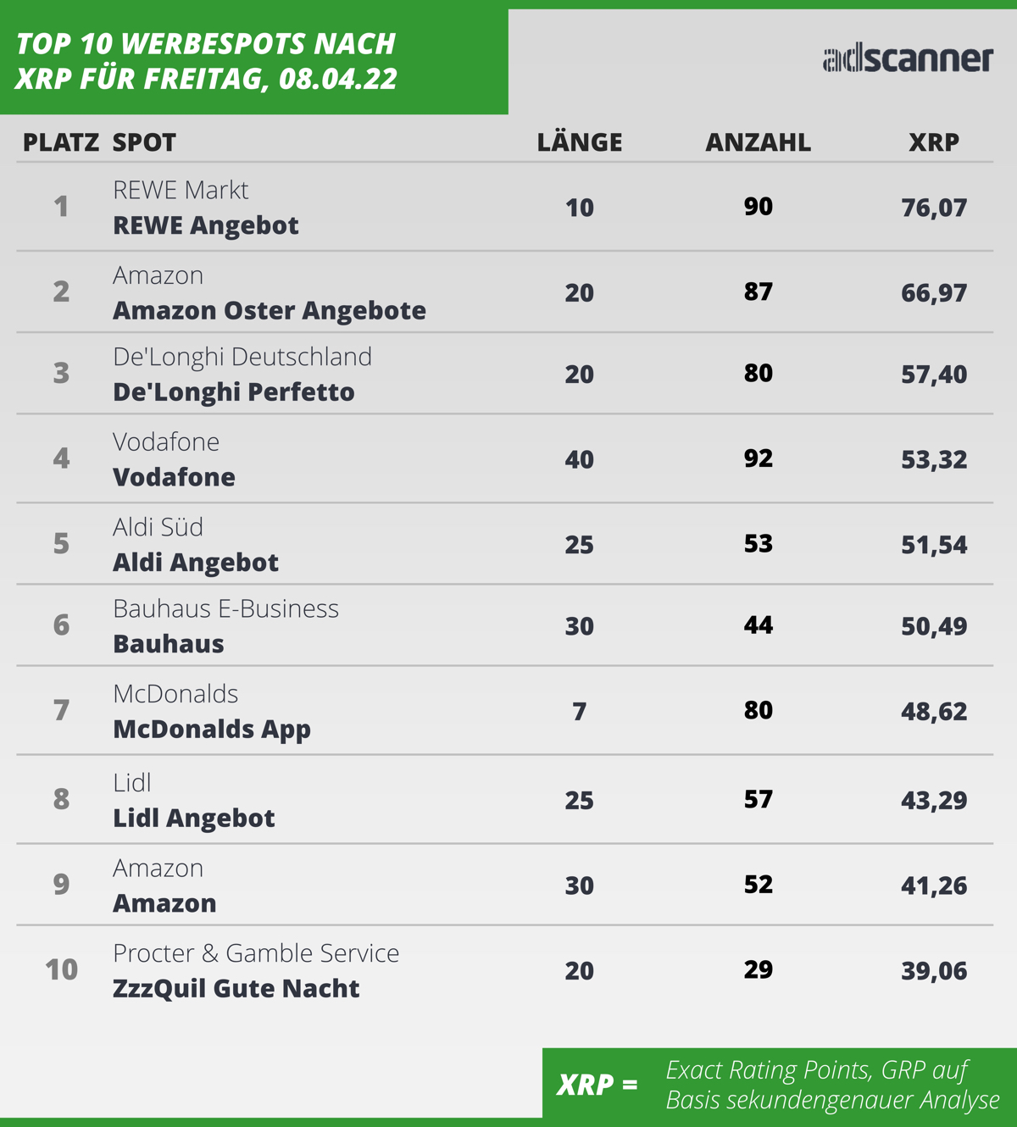Click the LÄNGE column header
Screen dimensions: 1017x1127
point(580,141)
